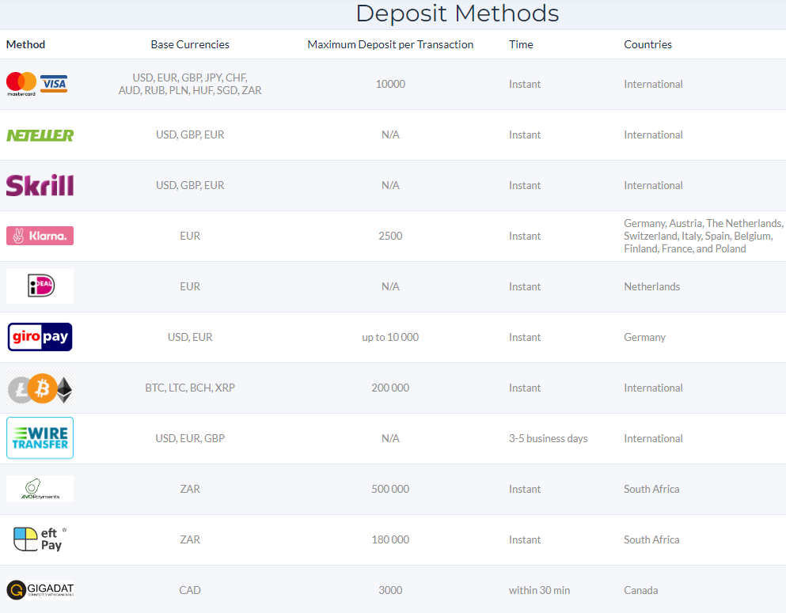Viewport: 786px width, 613px height.
Task: Click ZAR in the eft Pay row
Action: click(190, 539)
